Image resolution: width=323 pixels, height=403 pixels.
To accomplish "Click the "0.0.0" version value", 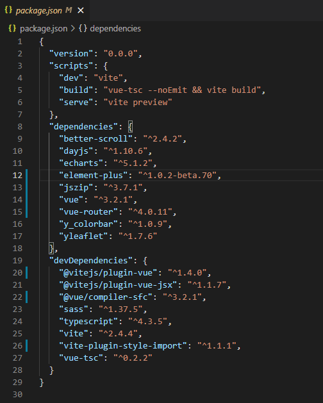I will pyautogui.click(x=120, y=54).
